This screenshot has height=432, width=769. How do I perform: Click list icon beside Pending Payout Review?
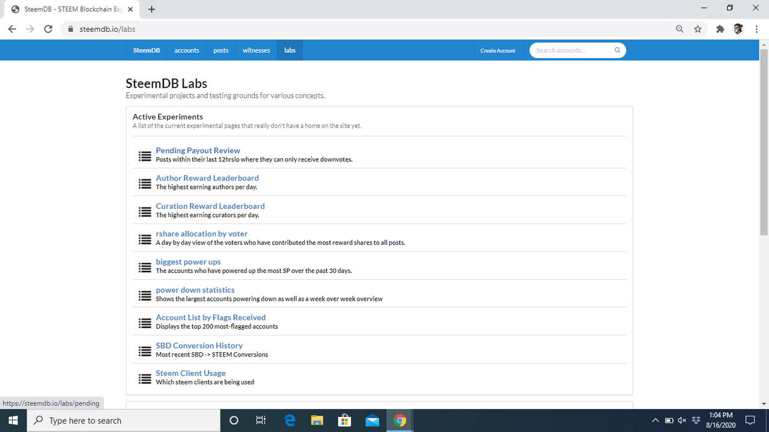(145, 156)
